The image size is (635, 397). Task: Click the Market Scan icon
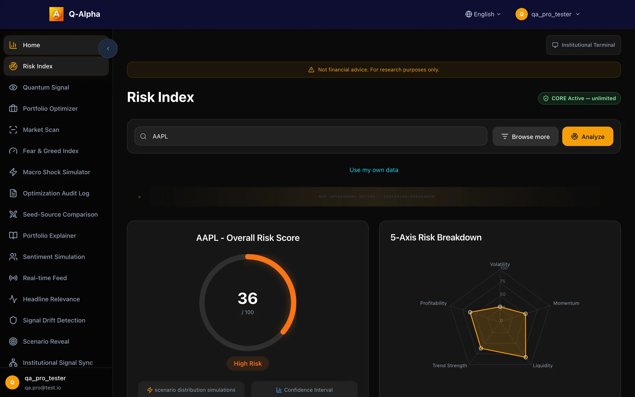click(13, 130)
